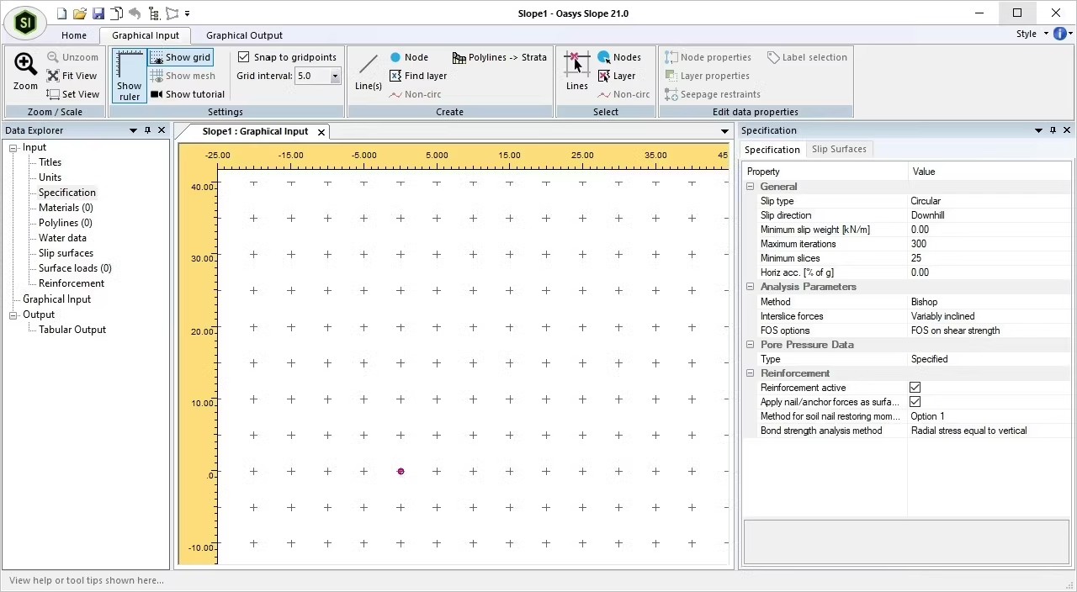
Task: Select the Line(s) create tool
Action: pyautogui.click(x=368, y=72)
